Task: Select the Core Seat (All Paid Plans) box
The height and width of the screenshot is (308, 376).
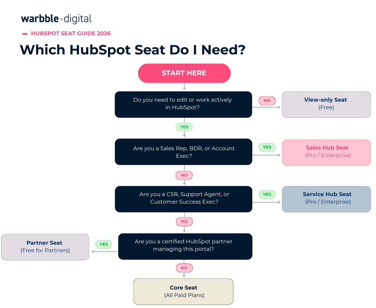Action: 183,291
